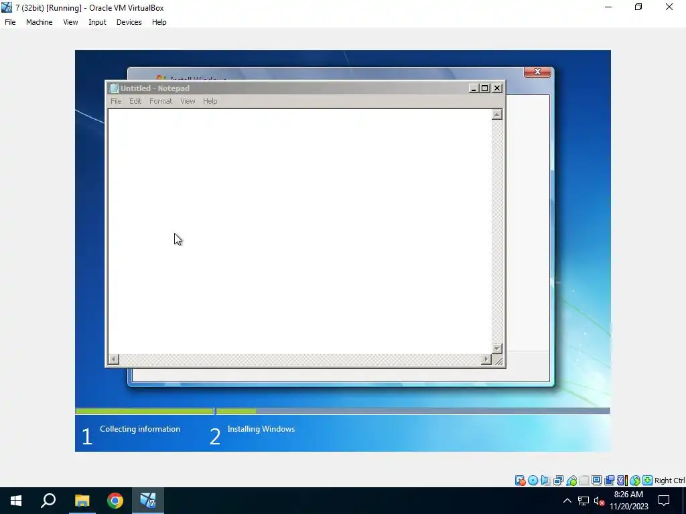Click Notepad resize grip corner
Viewport: 686px width, 514px height.
click(x=498, y=360)
